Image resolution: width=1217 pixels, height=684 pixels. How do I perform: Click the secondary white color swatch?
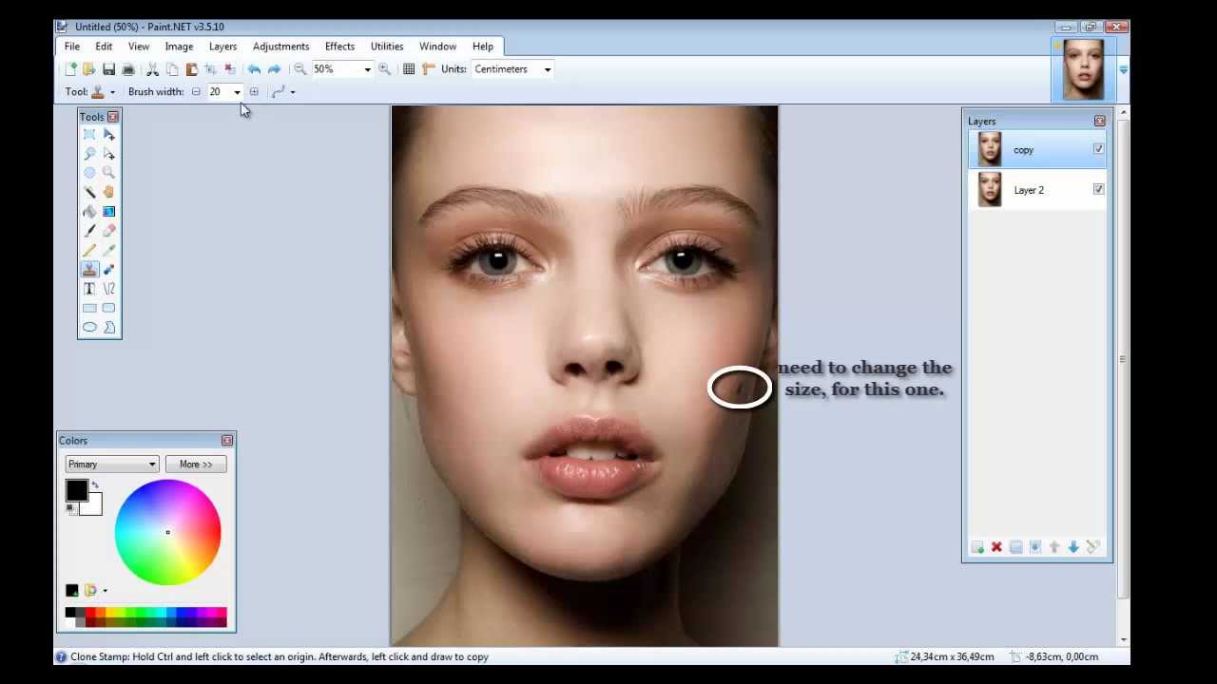click(92, 506)
